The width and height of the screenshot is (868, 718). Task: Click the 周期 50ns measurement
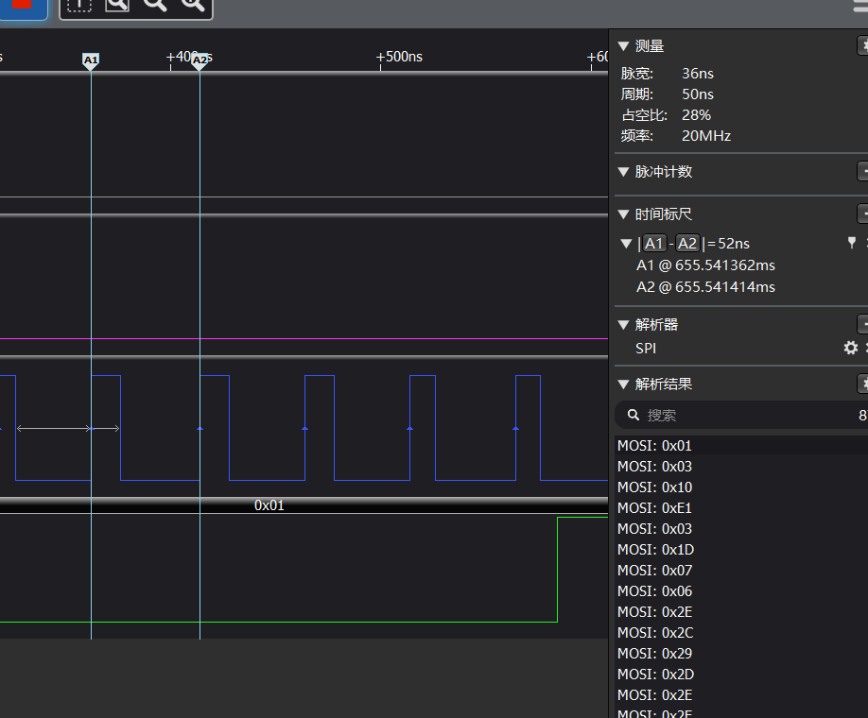pyautogui.click(x=667, y=94)
